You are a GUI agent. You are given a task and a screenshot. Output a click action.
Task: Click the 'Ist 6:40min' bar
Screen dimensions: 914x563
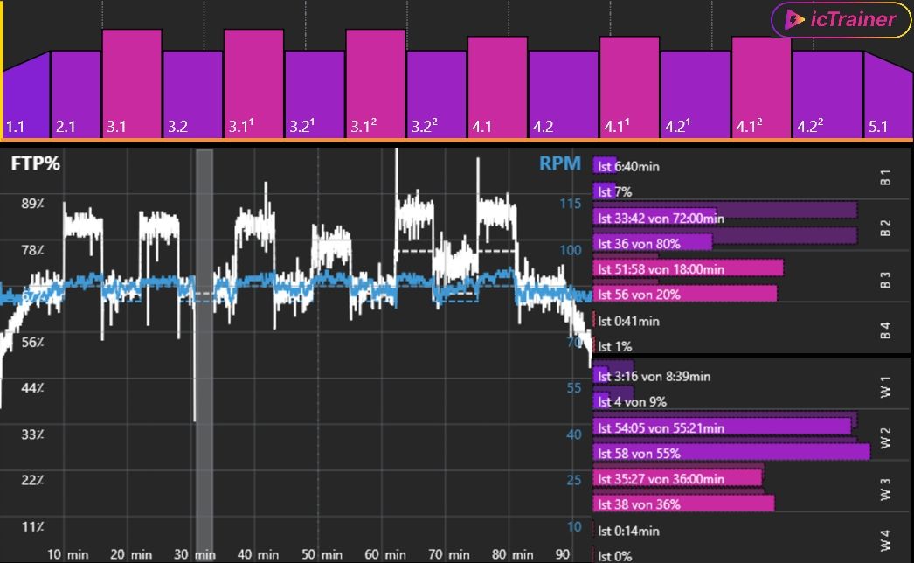click(x=606, y=165)
